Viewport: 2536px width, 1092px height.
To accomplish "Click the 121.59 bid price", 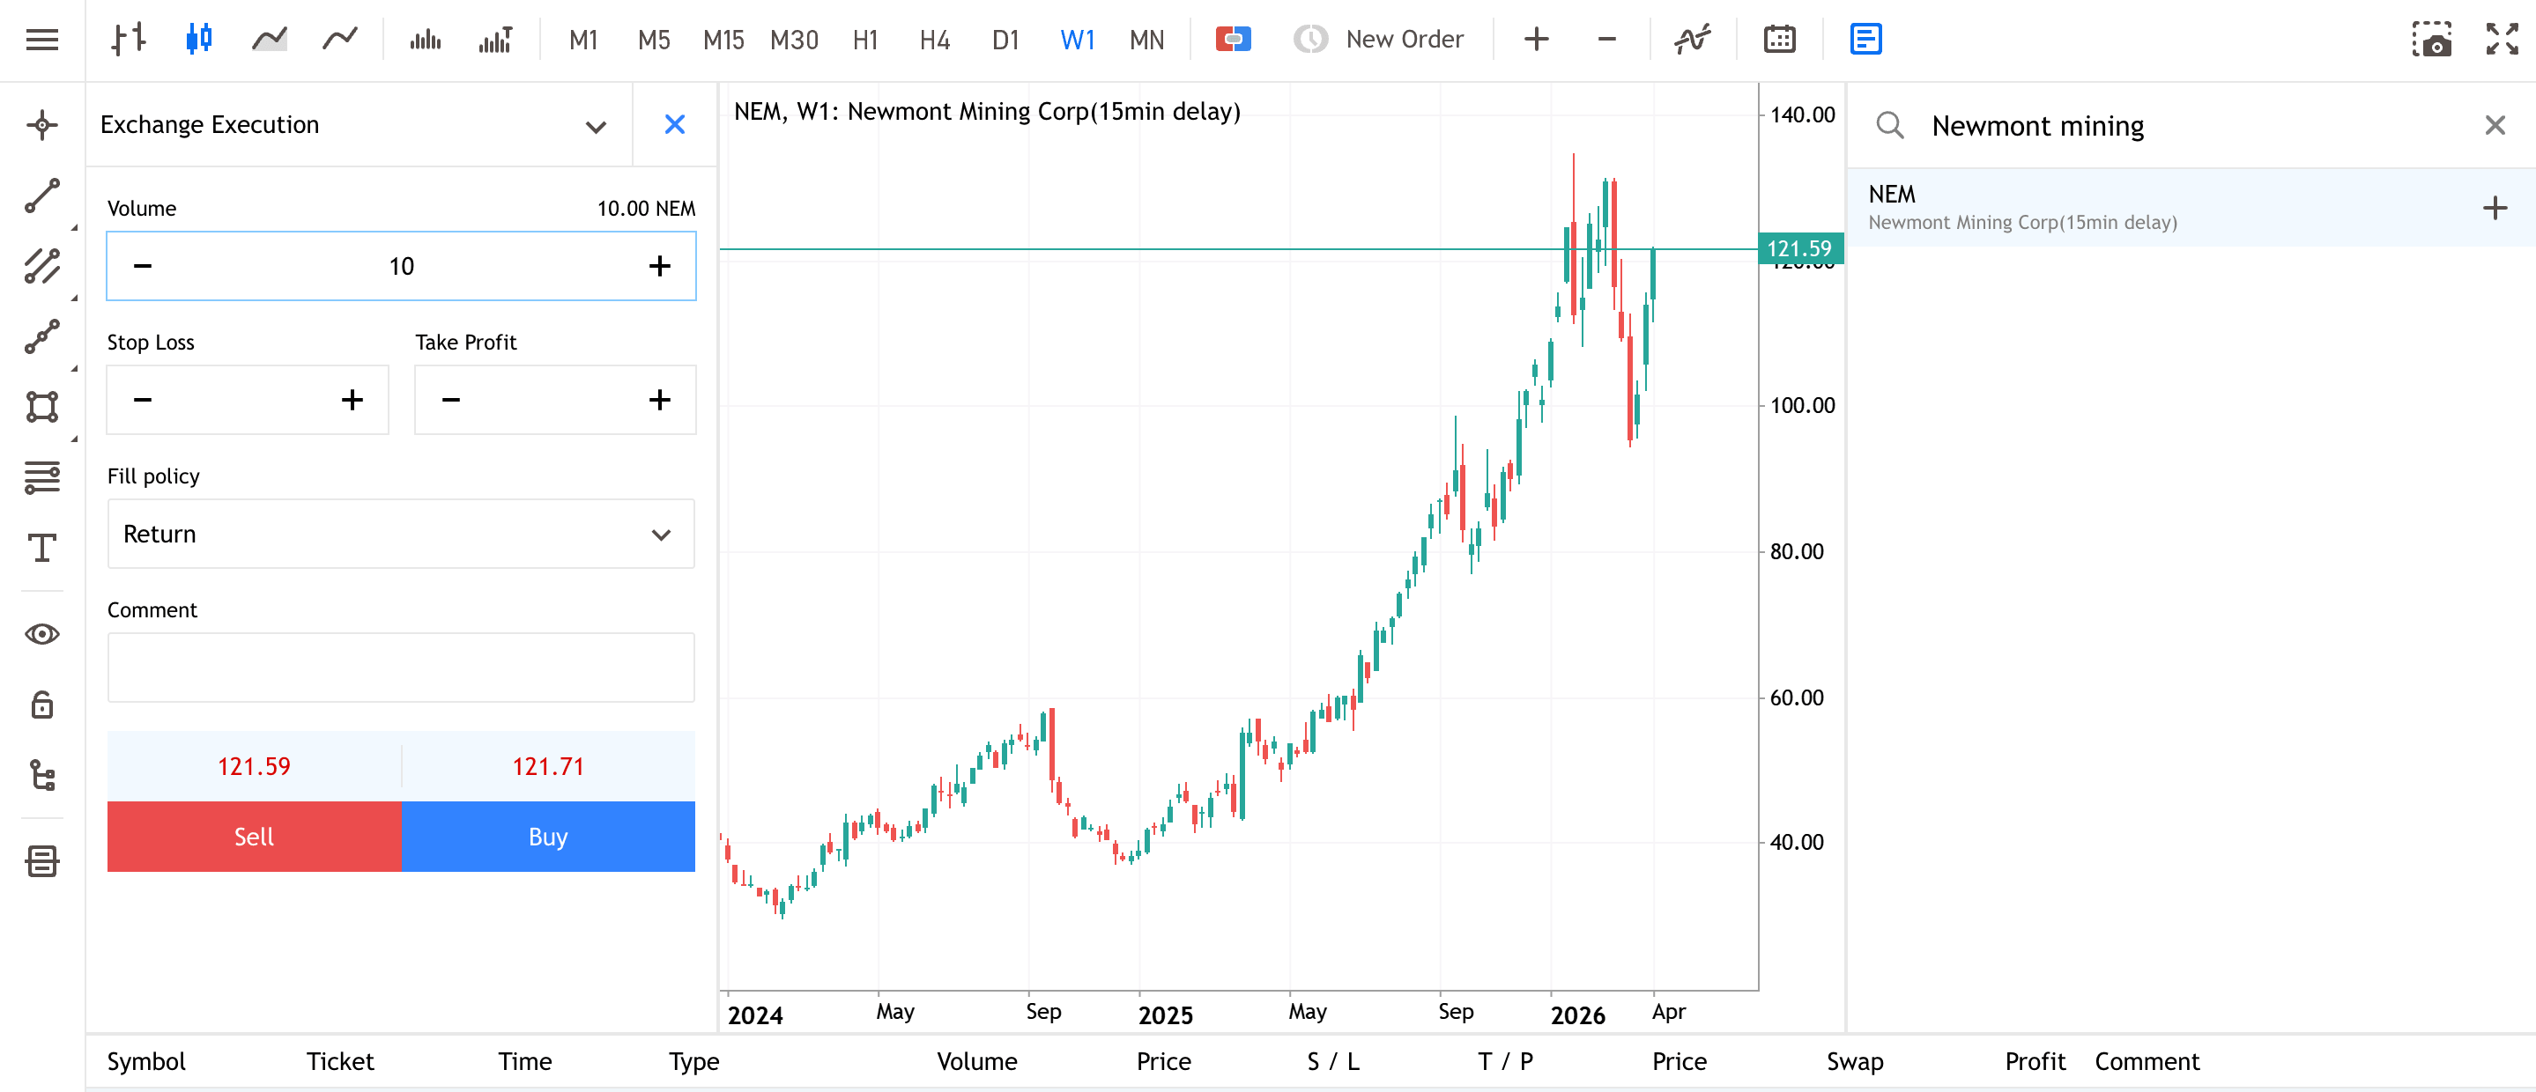I will (254, 766).
